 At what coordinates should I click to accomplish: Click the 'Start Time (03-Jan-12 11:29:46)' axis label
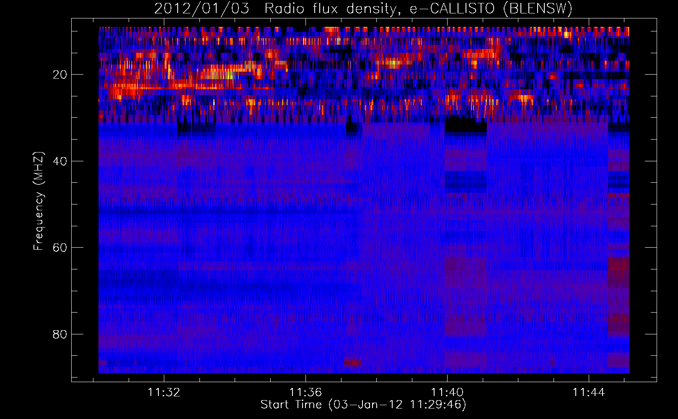(363, 405)
